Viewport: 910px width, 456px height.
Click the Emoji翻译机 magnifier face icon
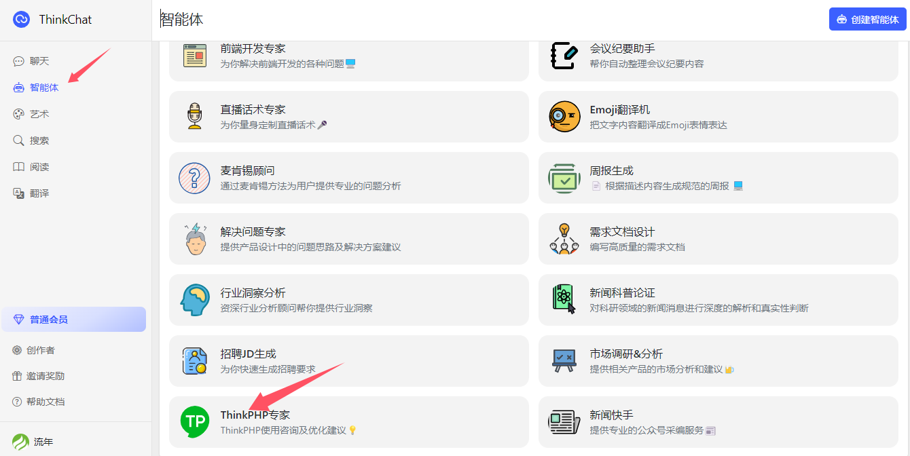tap(564, 117)
